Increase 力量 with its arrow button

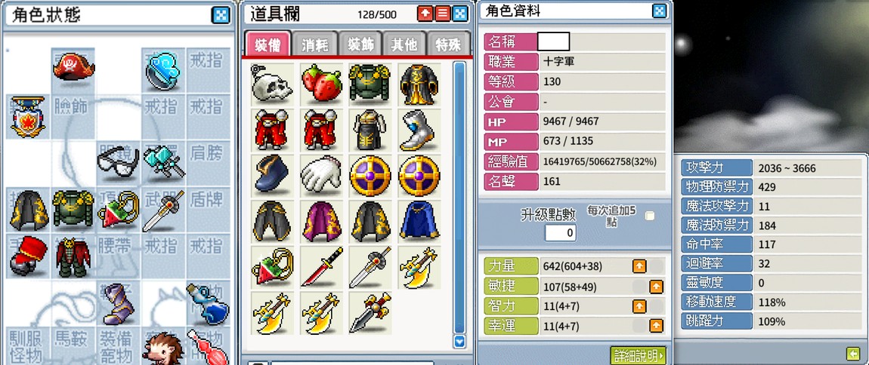click(639, 266)
